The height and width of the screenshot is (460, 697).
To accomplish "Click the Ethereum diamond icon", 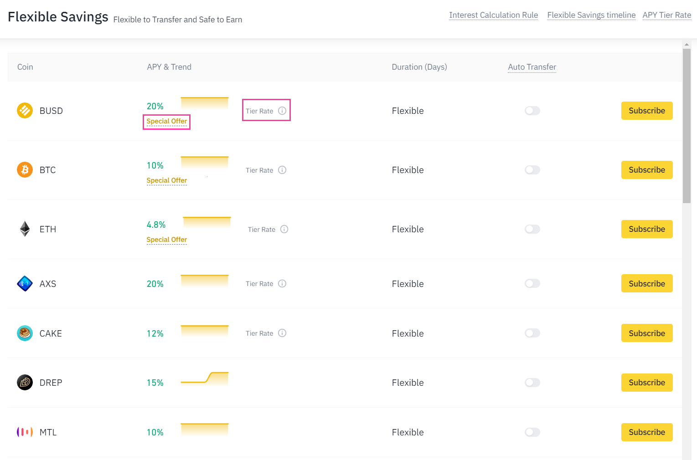I will [25, 229].
